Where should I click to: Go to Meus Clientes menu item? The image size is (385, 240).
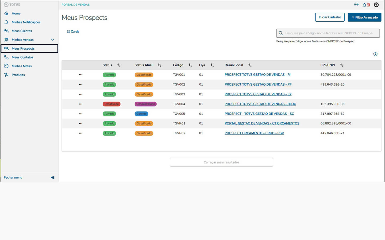point(22,31)
